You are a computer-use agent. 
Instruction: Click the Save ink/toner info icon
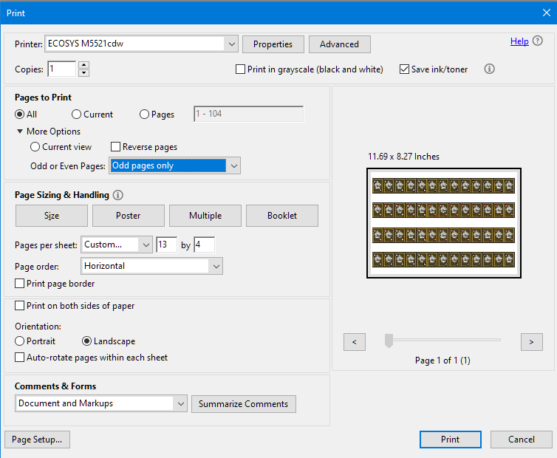click(x=489, y=69)
